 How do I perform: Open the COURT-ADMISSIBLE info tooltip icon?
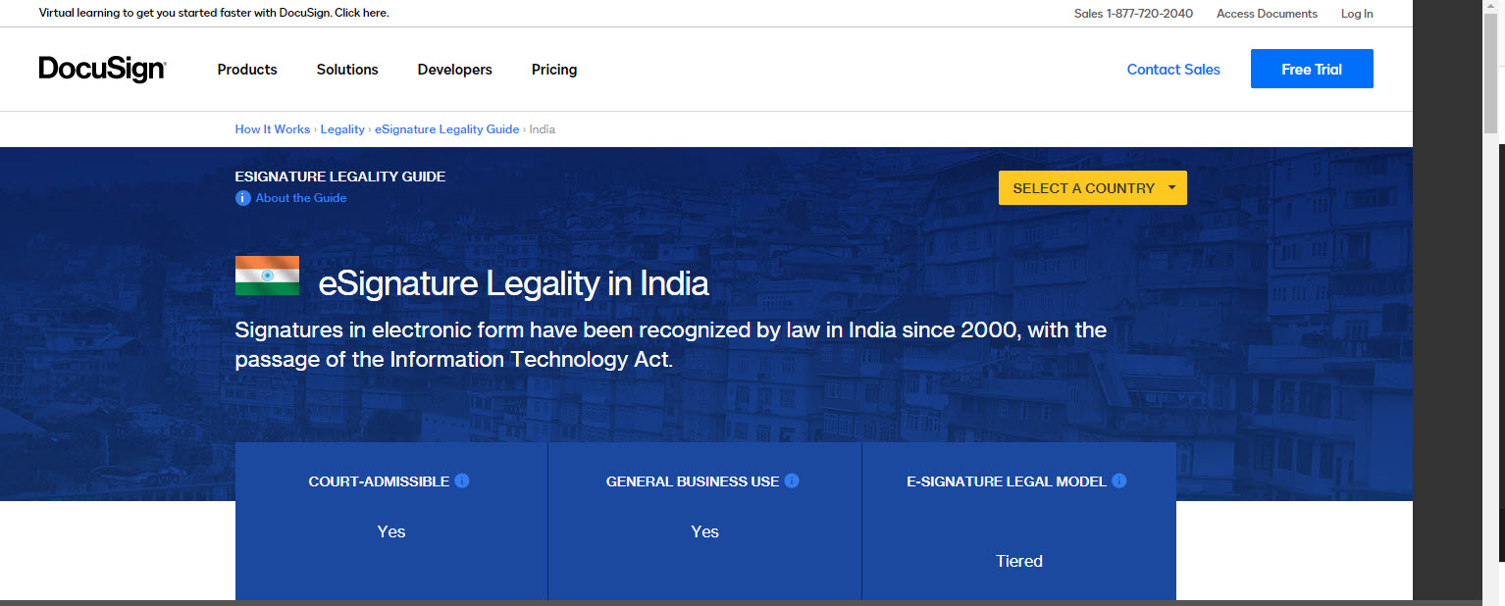(462, 480)
